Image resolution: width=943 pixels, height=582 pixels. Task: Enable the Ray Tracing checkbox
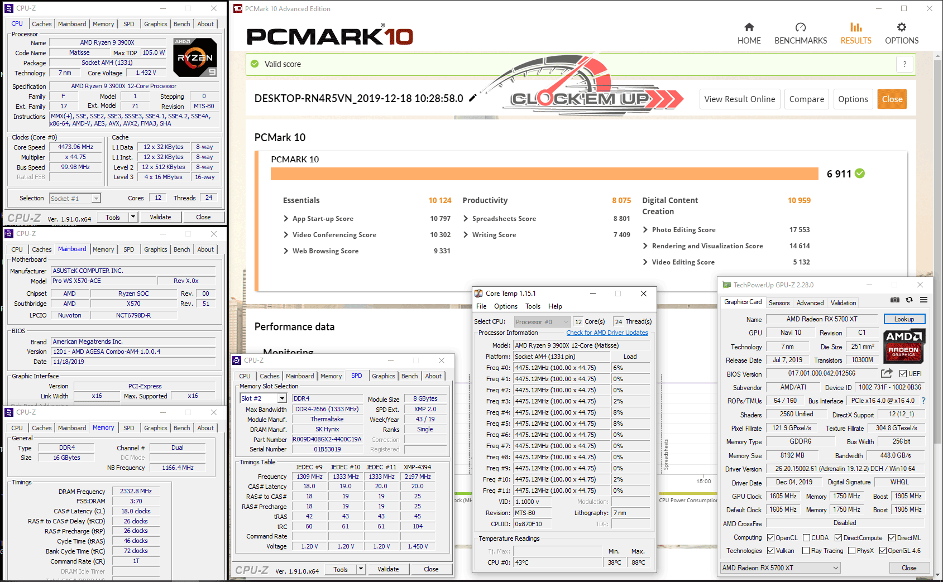806,551
